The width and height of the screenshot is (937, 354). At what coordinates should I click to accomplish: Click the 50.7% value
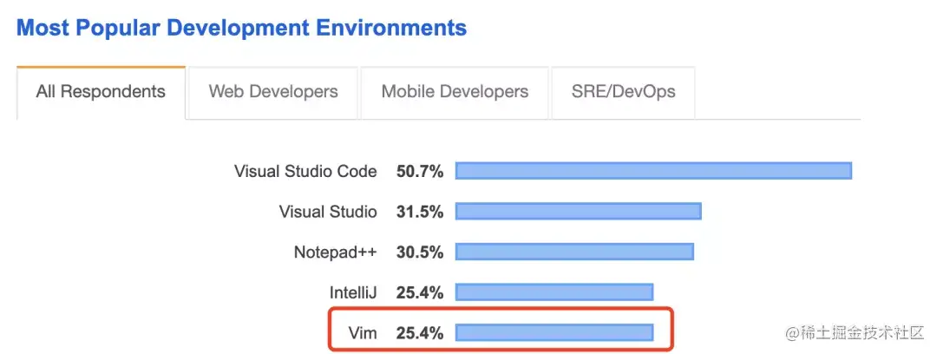point(420,172)
